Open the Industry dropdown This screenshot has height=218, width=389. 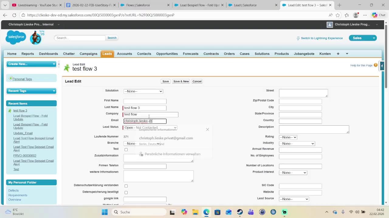coord(297,144)
